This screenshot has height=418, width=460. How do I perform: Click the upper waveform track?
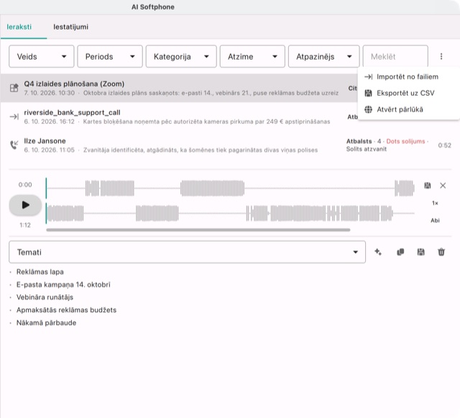point(230,188)
